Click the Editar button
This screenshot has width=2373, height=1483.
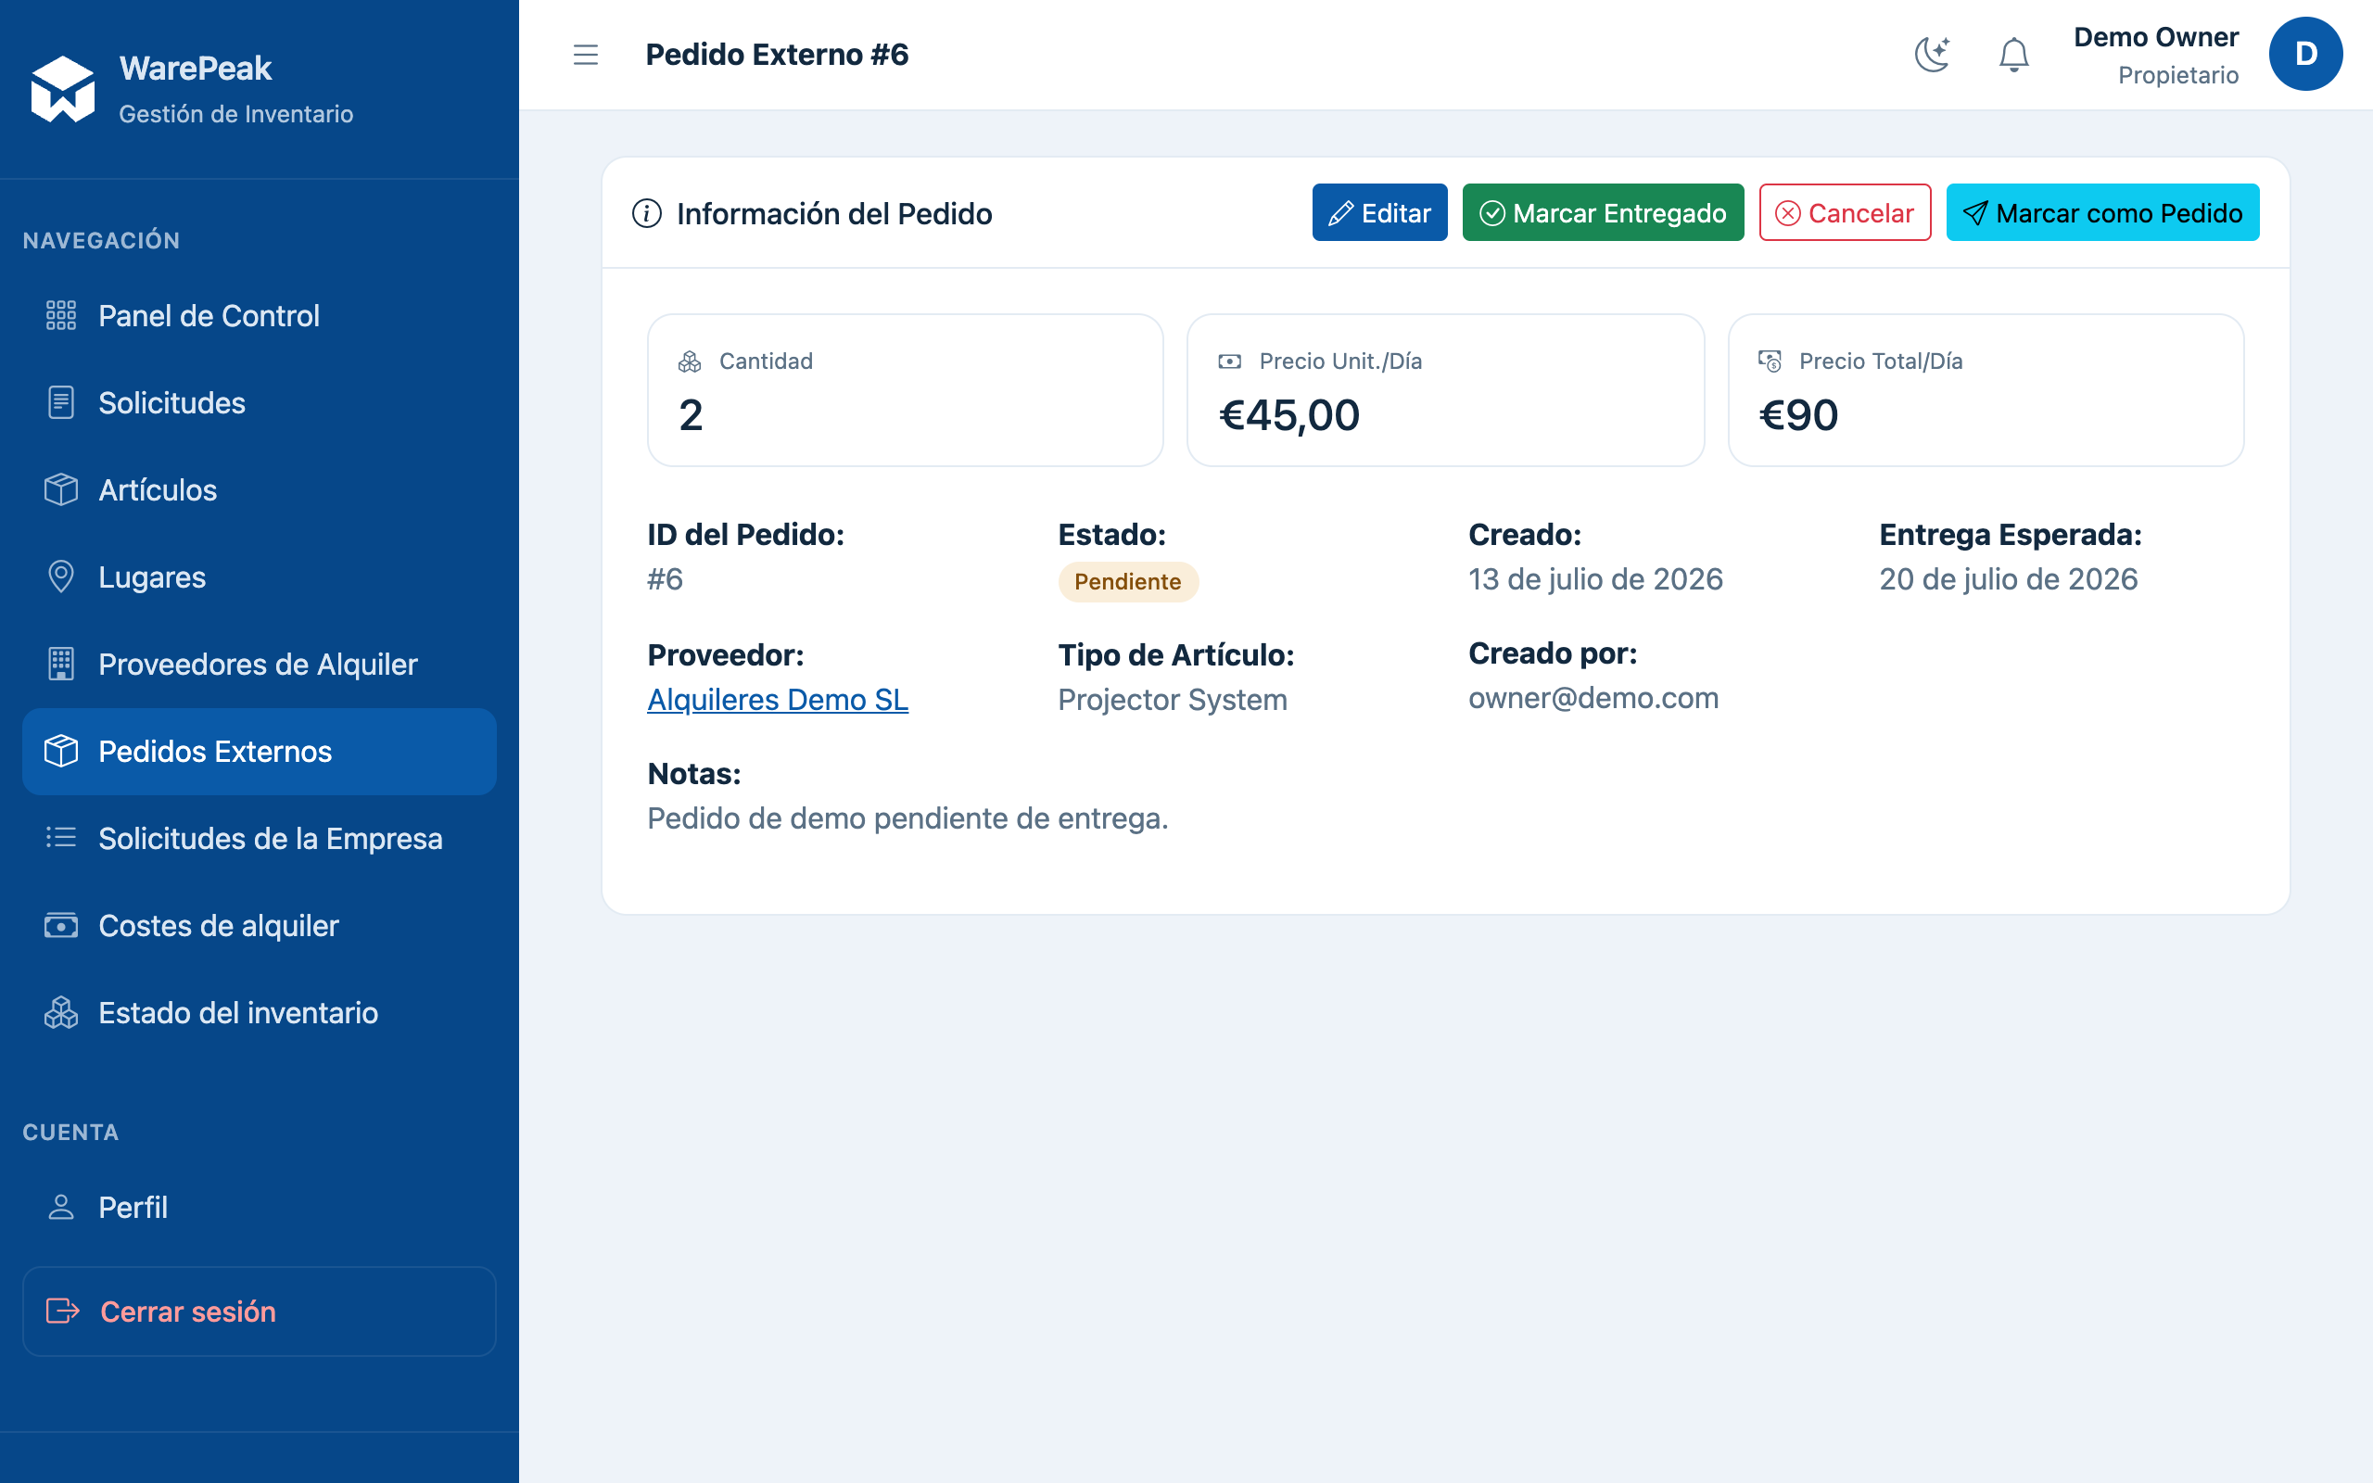[x=1379, y=212]
